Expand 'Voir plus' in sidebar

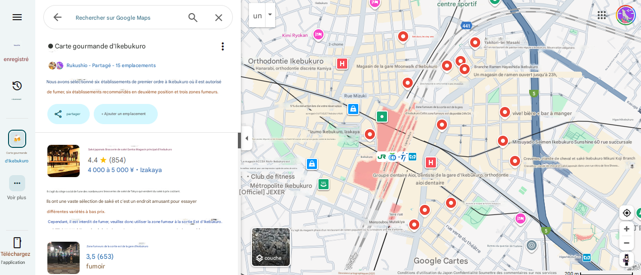point(17,184)
